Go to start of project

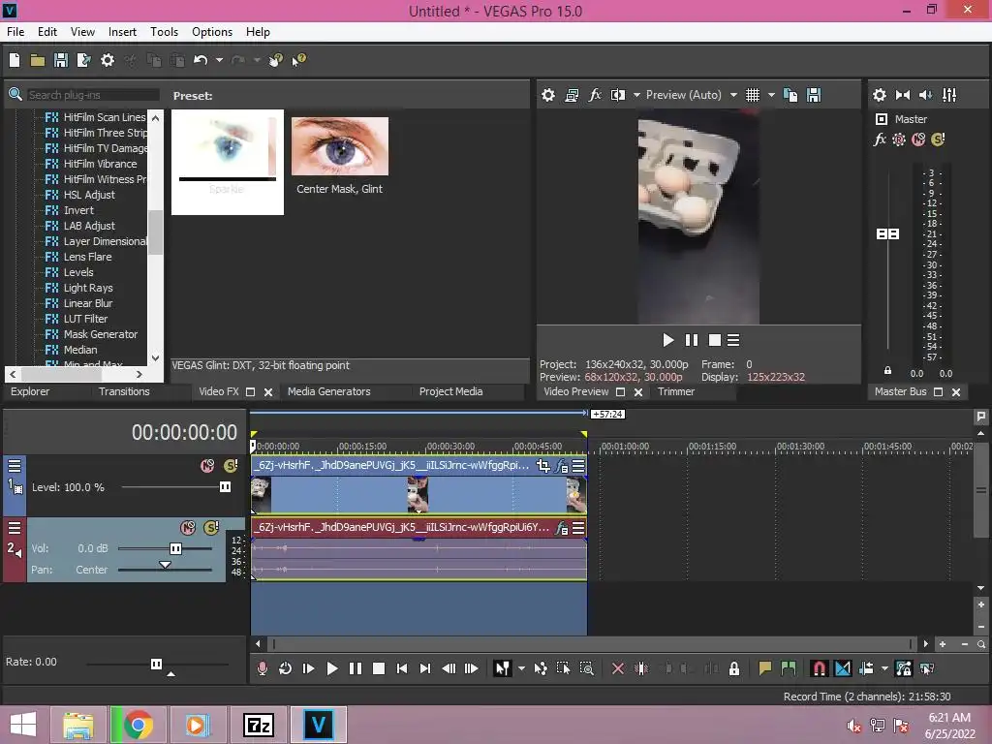pyautogui.click(x=402, y=668)
